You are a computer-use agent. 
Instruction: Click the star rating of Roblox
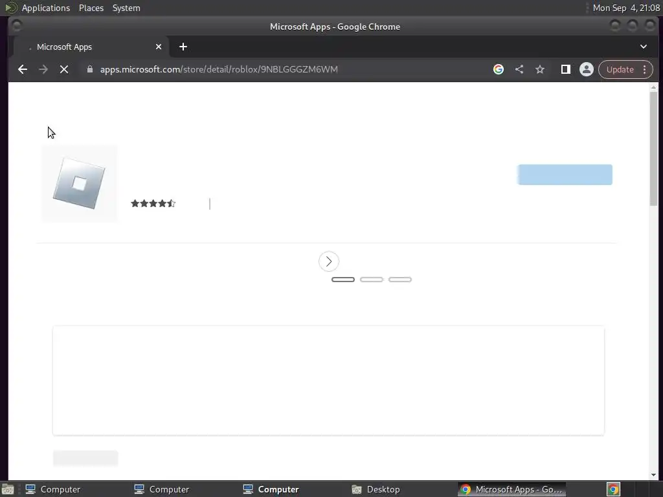coord(153,204)
